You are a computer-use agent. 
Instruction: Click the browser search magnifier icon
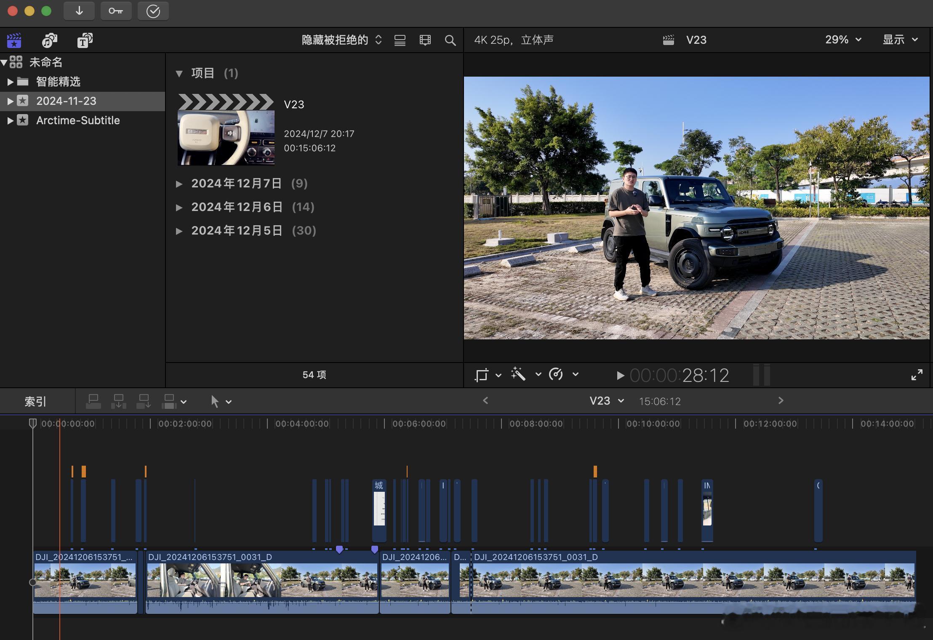tap(450, 40)
